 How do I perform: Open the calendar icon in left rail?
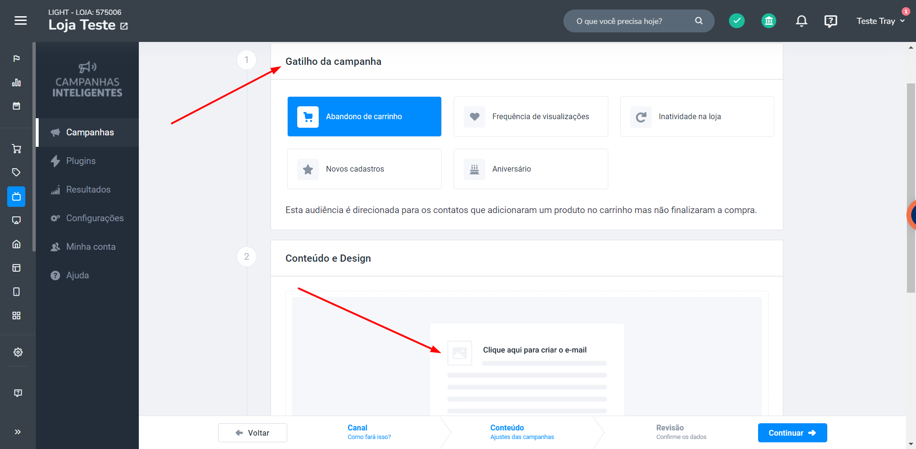point(17,106)
